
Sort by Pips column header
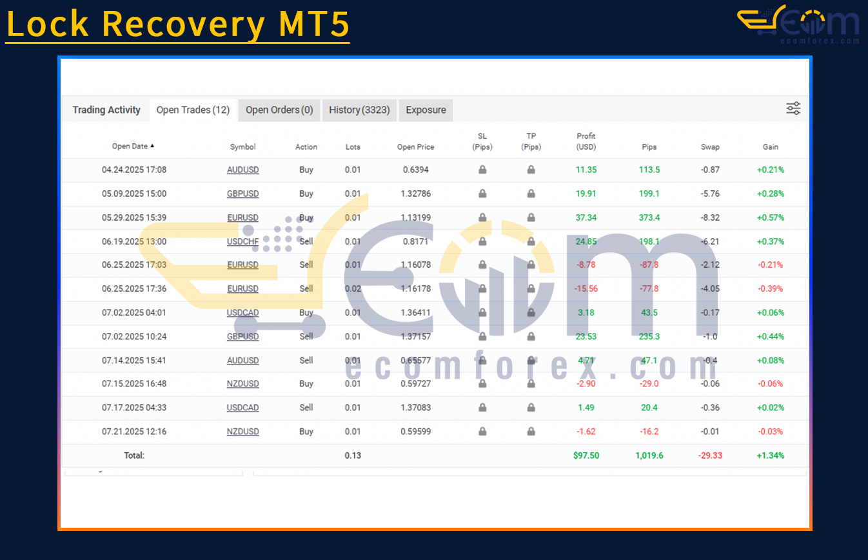click(649, 147)
